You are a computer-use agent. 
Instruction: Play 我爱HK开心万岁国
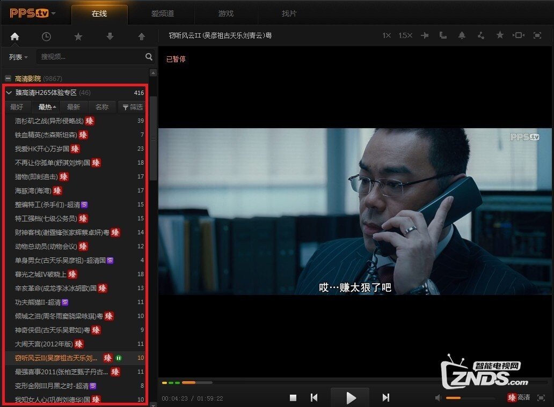76,149
